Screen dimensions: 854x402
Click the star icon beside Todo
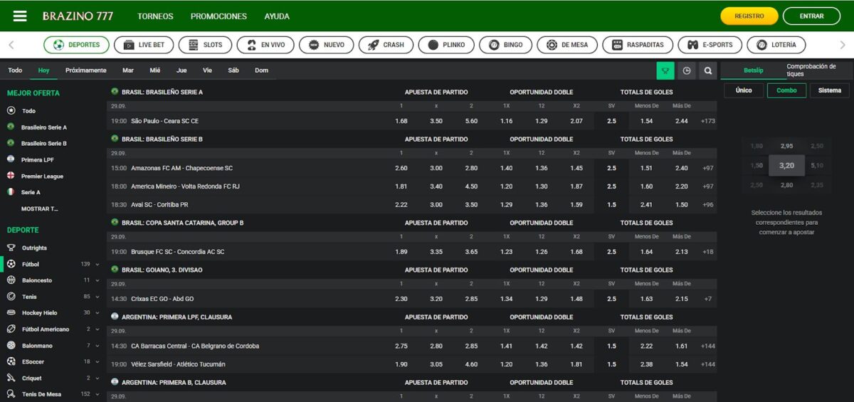click(11, 111)
